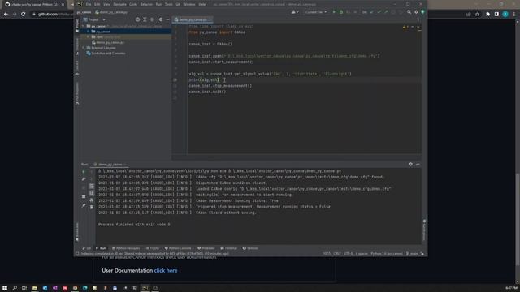This screenshot has height=292, width=520.
Task: Open Services tool window tab
Action: [250, 248]
